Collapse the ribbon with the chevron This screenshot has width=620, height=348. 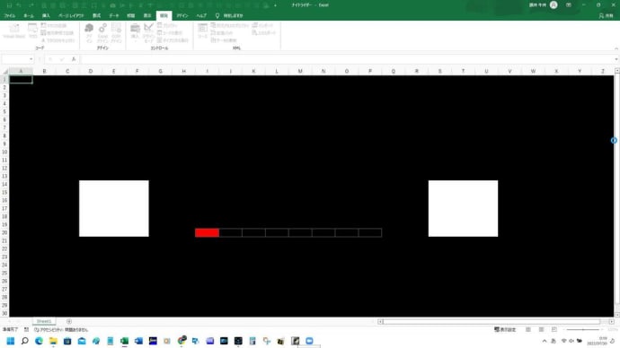pos(616,48)
